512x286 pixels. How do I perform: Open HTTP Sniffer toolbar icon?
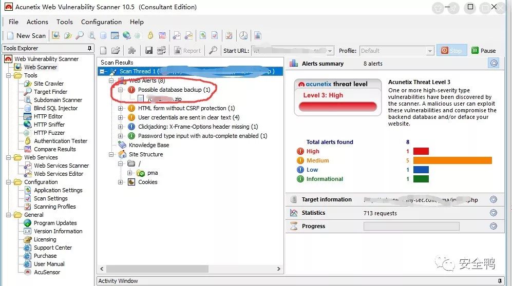pos(127,35)
